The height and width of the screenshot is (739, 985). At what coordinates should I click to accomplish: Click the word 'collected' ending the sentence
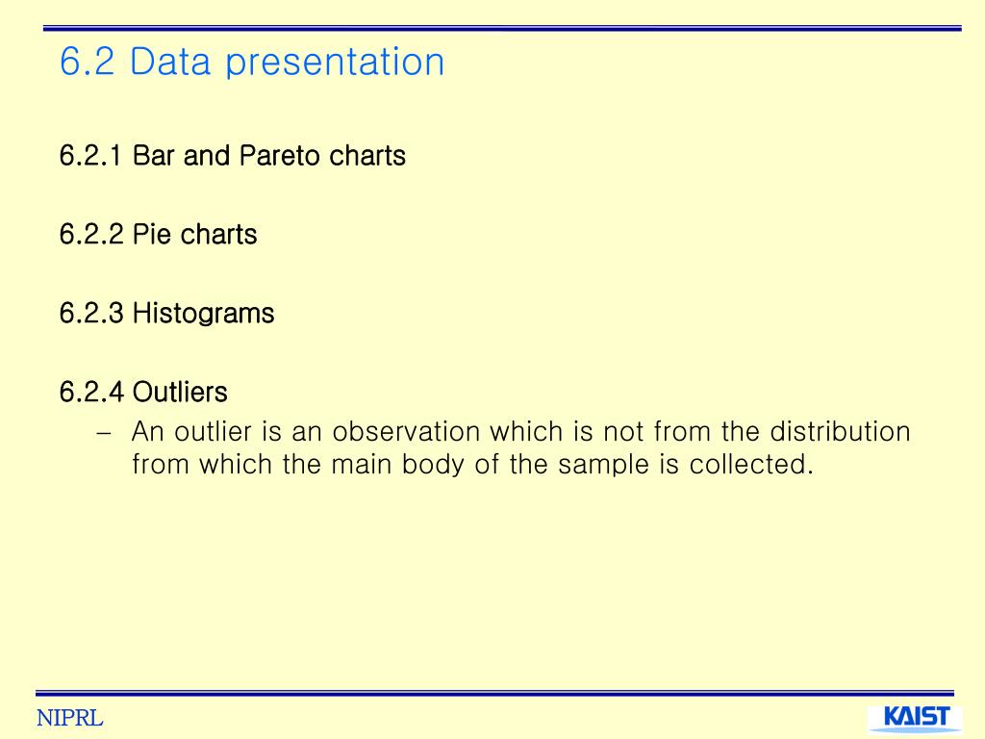(x=746, y=465)
